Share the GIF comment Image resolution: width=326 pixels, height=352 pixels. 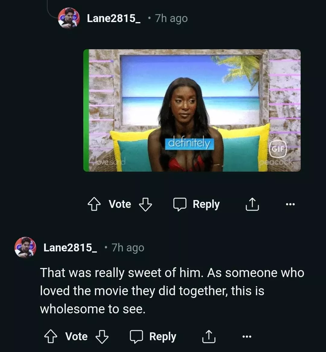pyautogui.click(x=252, y=205)
